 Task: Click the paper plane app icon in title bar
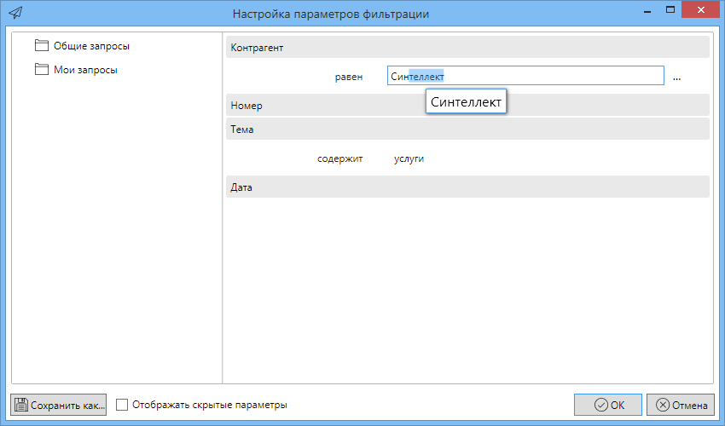[x=16, y=14]
